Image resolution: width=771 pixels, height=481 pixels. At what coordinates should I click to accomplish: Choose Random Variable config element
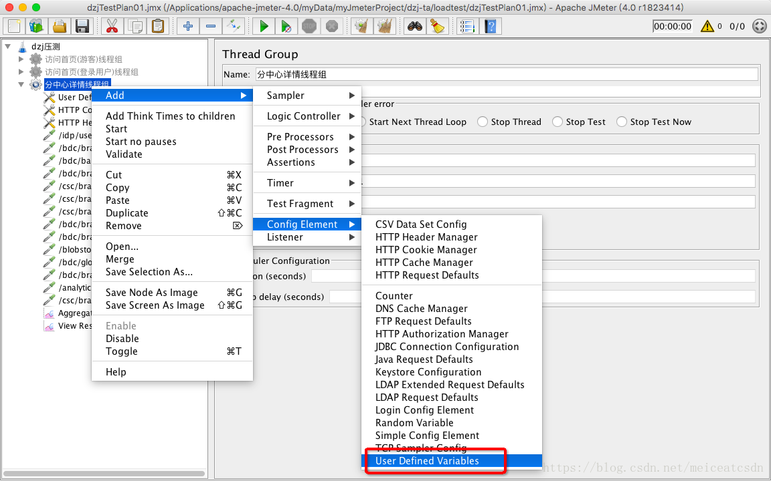point(452,423)
